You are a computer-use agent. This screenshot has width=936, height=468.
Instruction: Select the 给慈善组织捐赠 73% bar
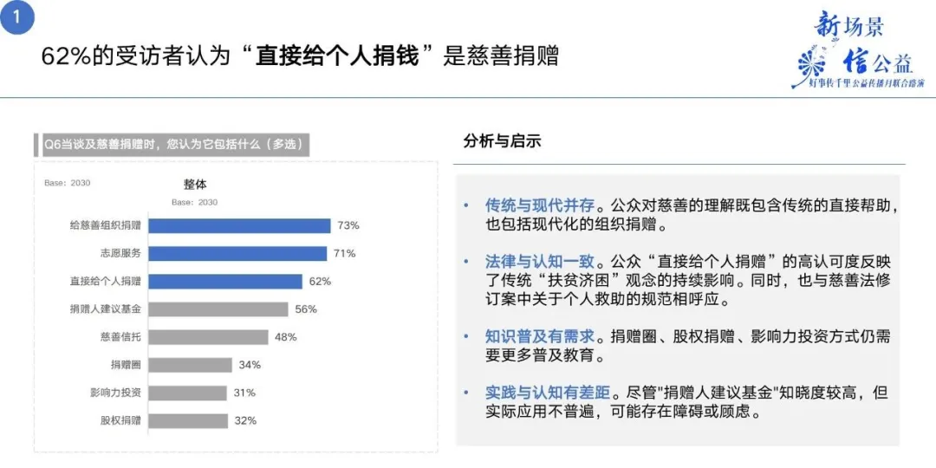[x=239, y=225]
